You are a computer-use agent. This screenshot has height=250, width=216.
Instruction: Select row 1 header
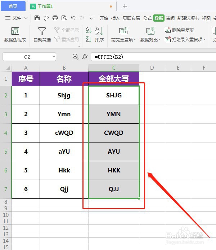(6, 79)
